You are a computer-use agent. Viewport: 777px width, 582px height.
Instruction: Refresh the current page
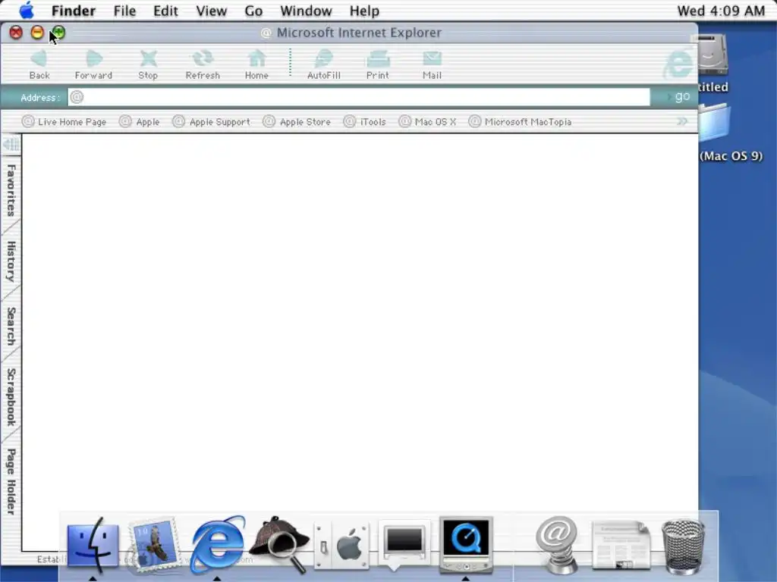click(203, 64)
